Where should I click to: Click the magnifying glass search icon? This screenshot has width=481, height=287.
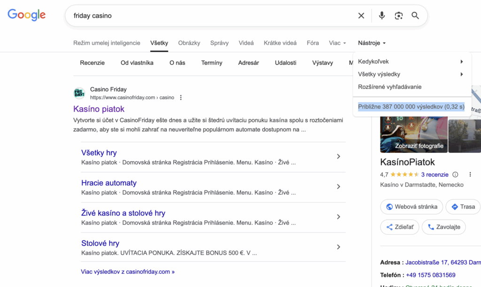point(415,16)
